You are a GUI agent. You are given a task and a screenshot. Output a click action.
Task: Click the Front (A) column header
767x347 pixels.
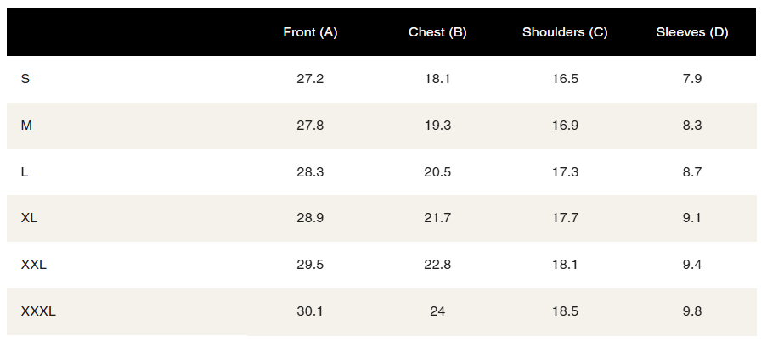coord(310,32)
